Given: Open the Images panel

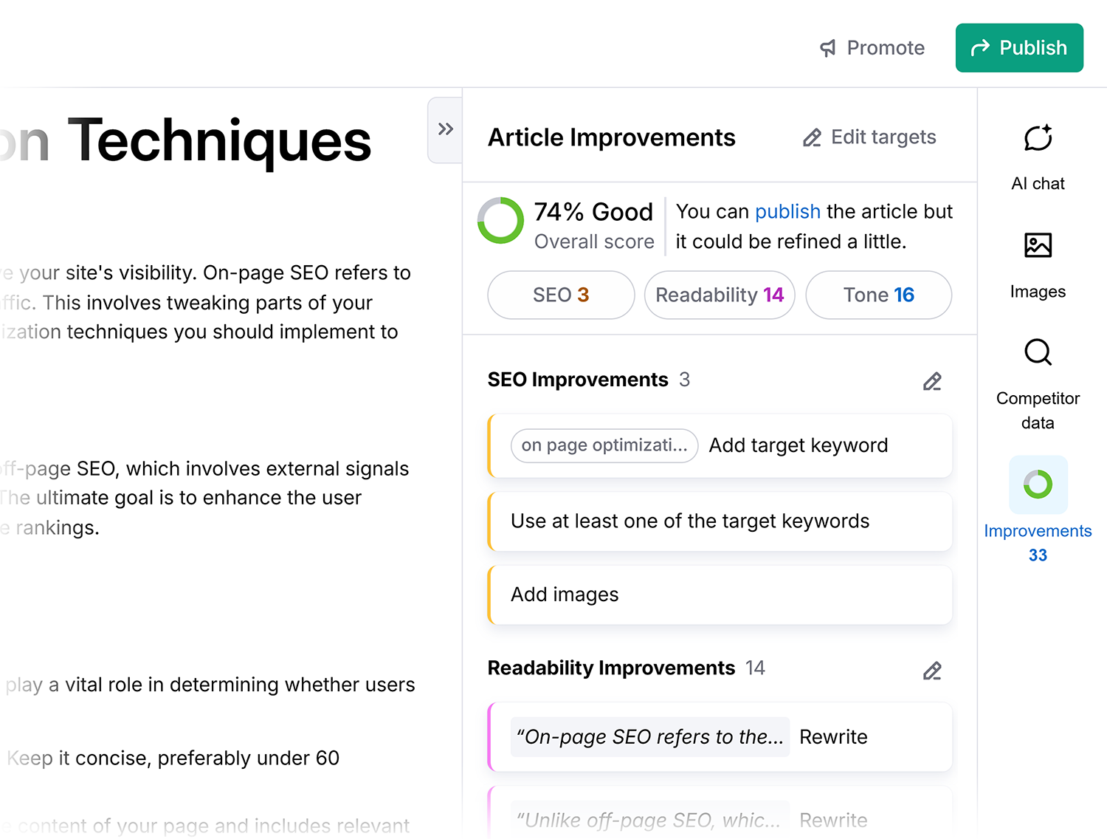Looking at the screenshot, I should (1038, 265).
